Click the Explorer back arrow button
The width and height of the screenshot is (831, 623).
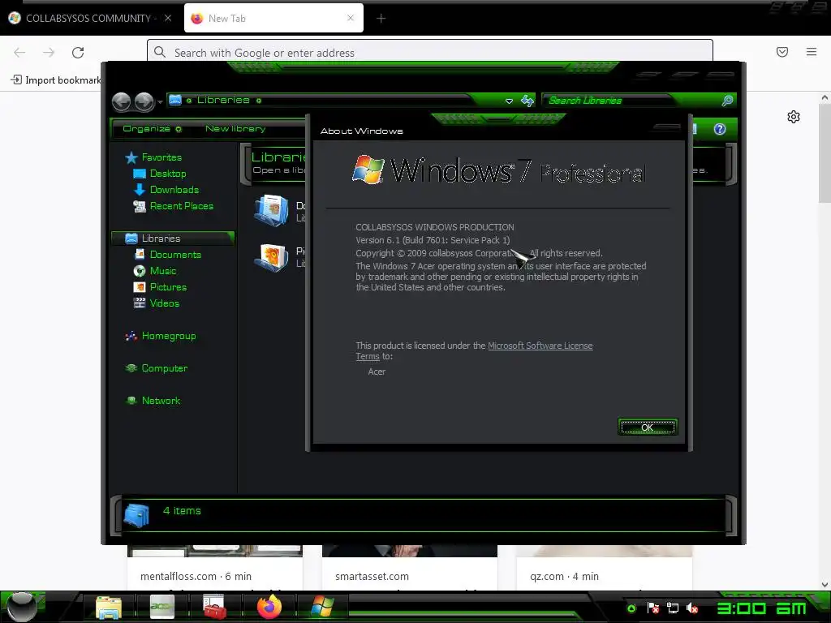tap(122, 101)
